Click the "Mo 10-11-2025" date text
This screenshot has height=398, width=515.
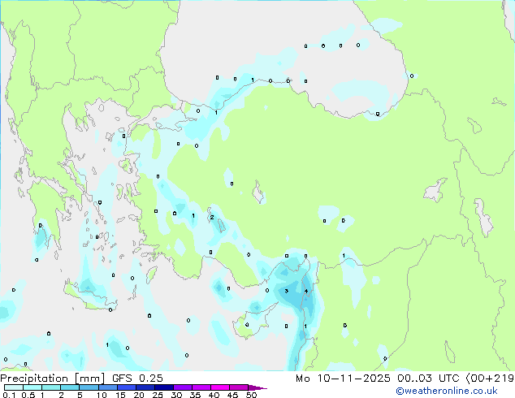click(x=343, y=379)
